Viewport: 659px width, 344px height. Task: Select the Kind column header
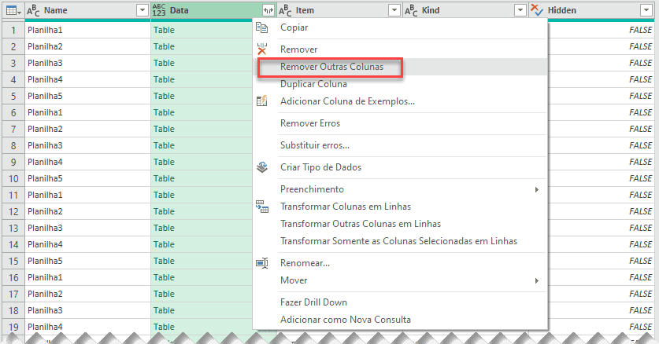465,10
